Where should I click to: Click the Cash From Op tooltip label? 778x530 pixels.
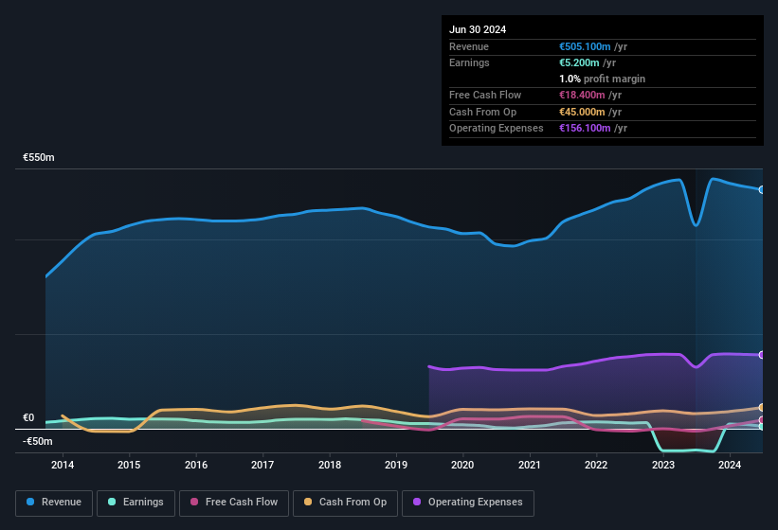(x=482, y=112)
